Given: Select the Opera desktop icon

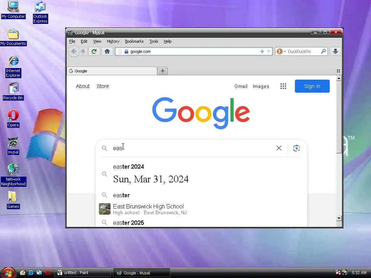Looking at the screenshot, I should pos(13,118).
